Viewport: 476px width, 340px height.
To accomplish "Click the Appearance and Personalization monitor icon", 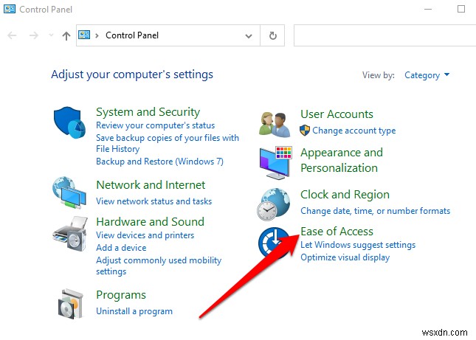I will [276, 162].
